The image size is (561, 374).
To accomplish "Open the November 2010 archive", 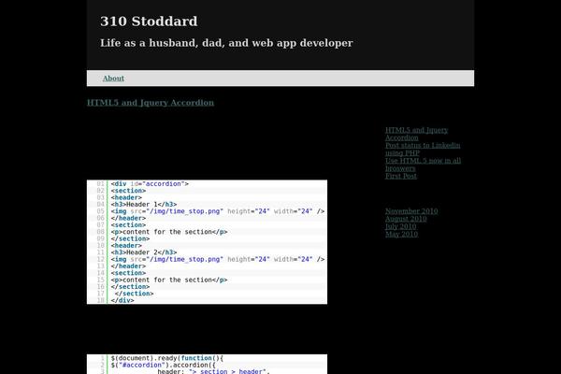I will click(411, 210).
